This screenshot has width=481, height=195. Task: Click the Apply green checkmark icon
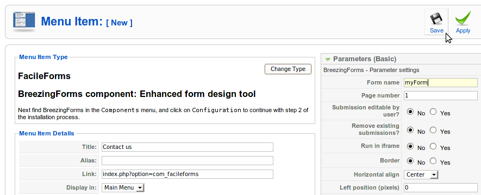coord(463,18)
